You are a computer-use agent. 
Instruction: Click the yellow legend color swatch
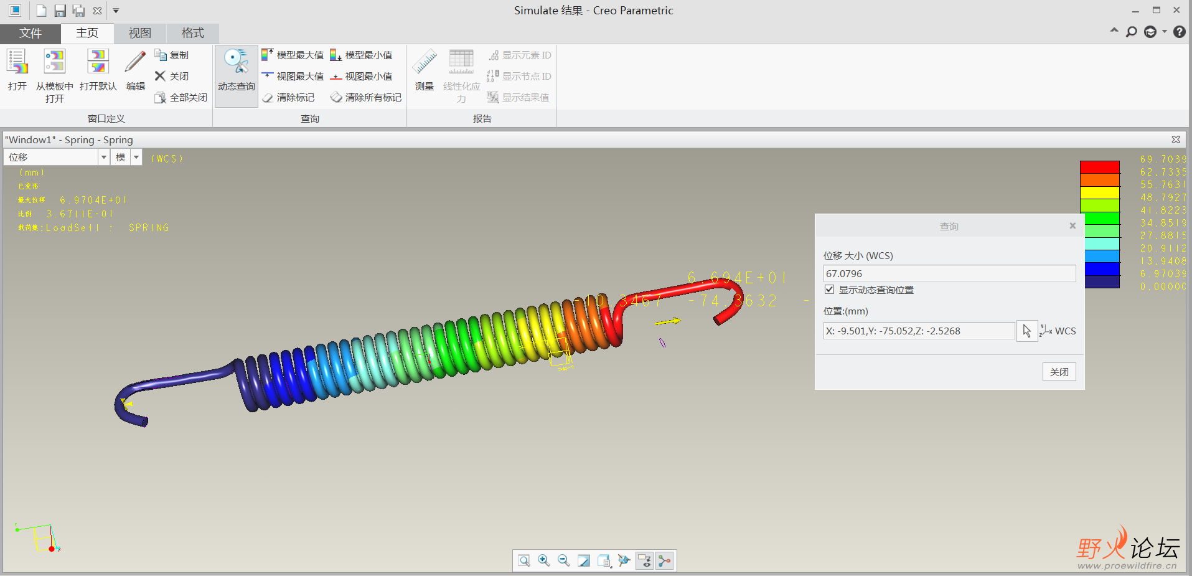click(1099, 193)
